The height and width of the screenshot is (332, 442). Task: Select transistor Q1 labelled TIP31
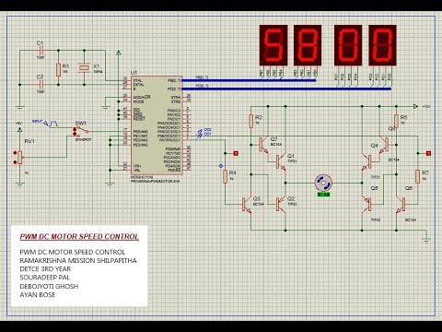click(x=281, y=161)
